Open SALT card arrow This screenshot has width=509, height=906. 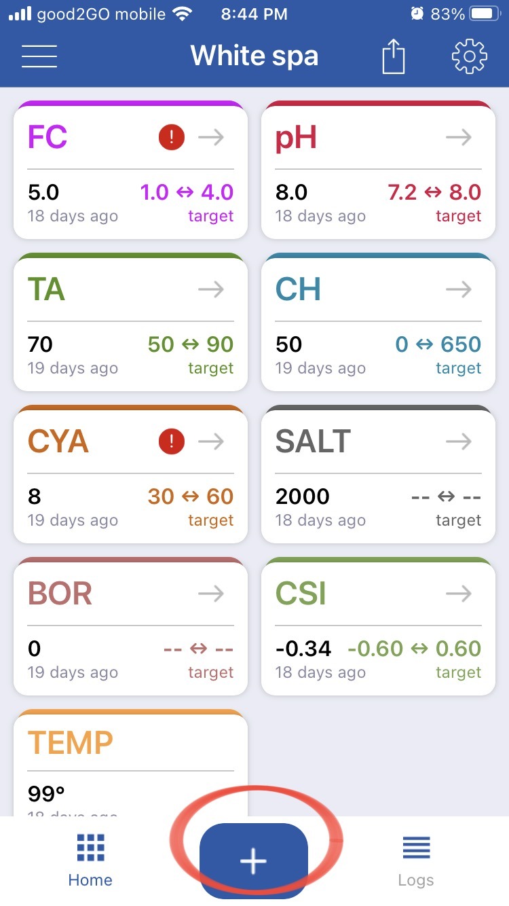[459, 442]
